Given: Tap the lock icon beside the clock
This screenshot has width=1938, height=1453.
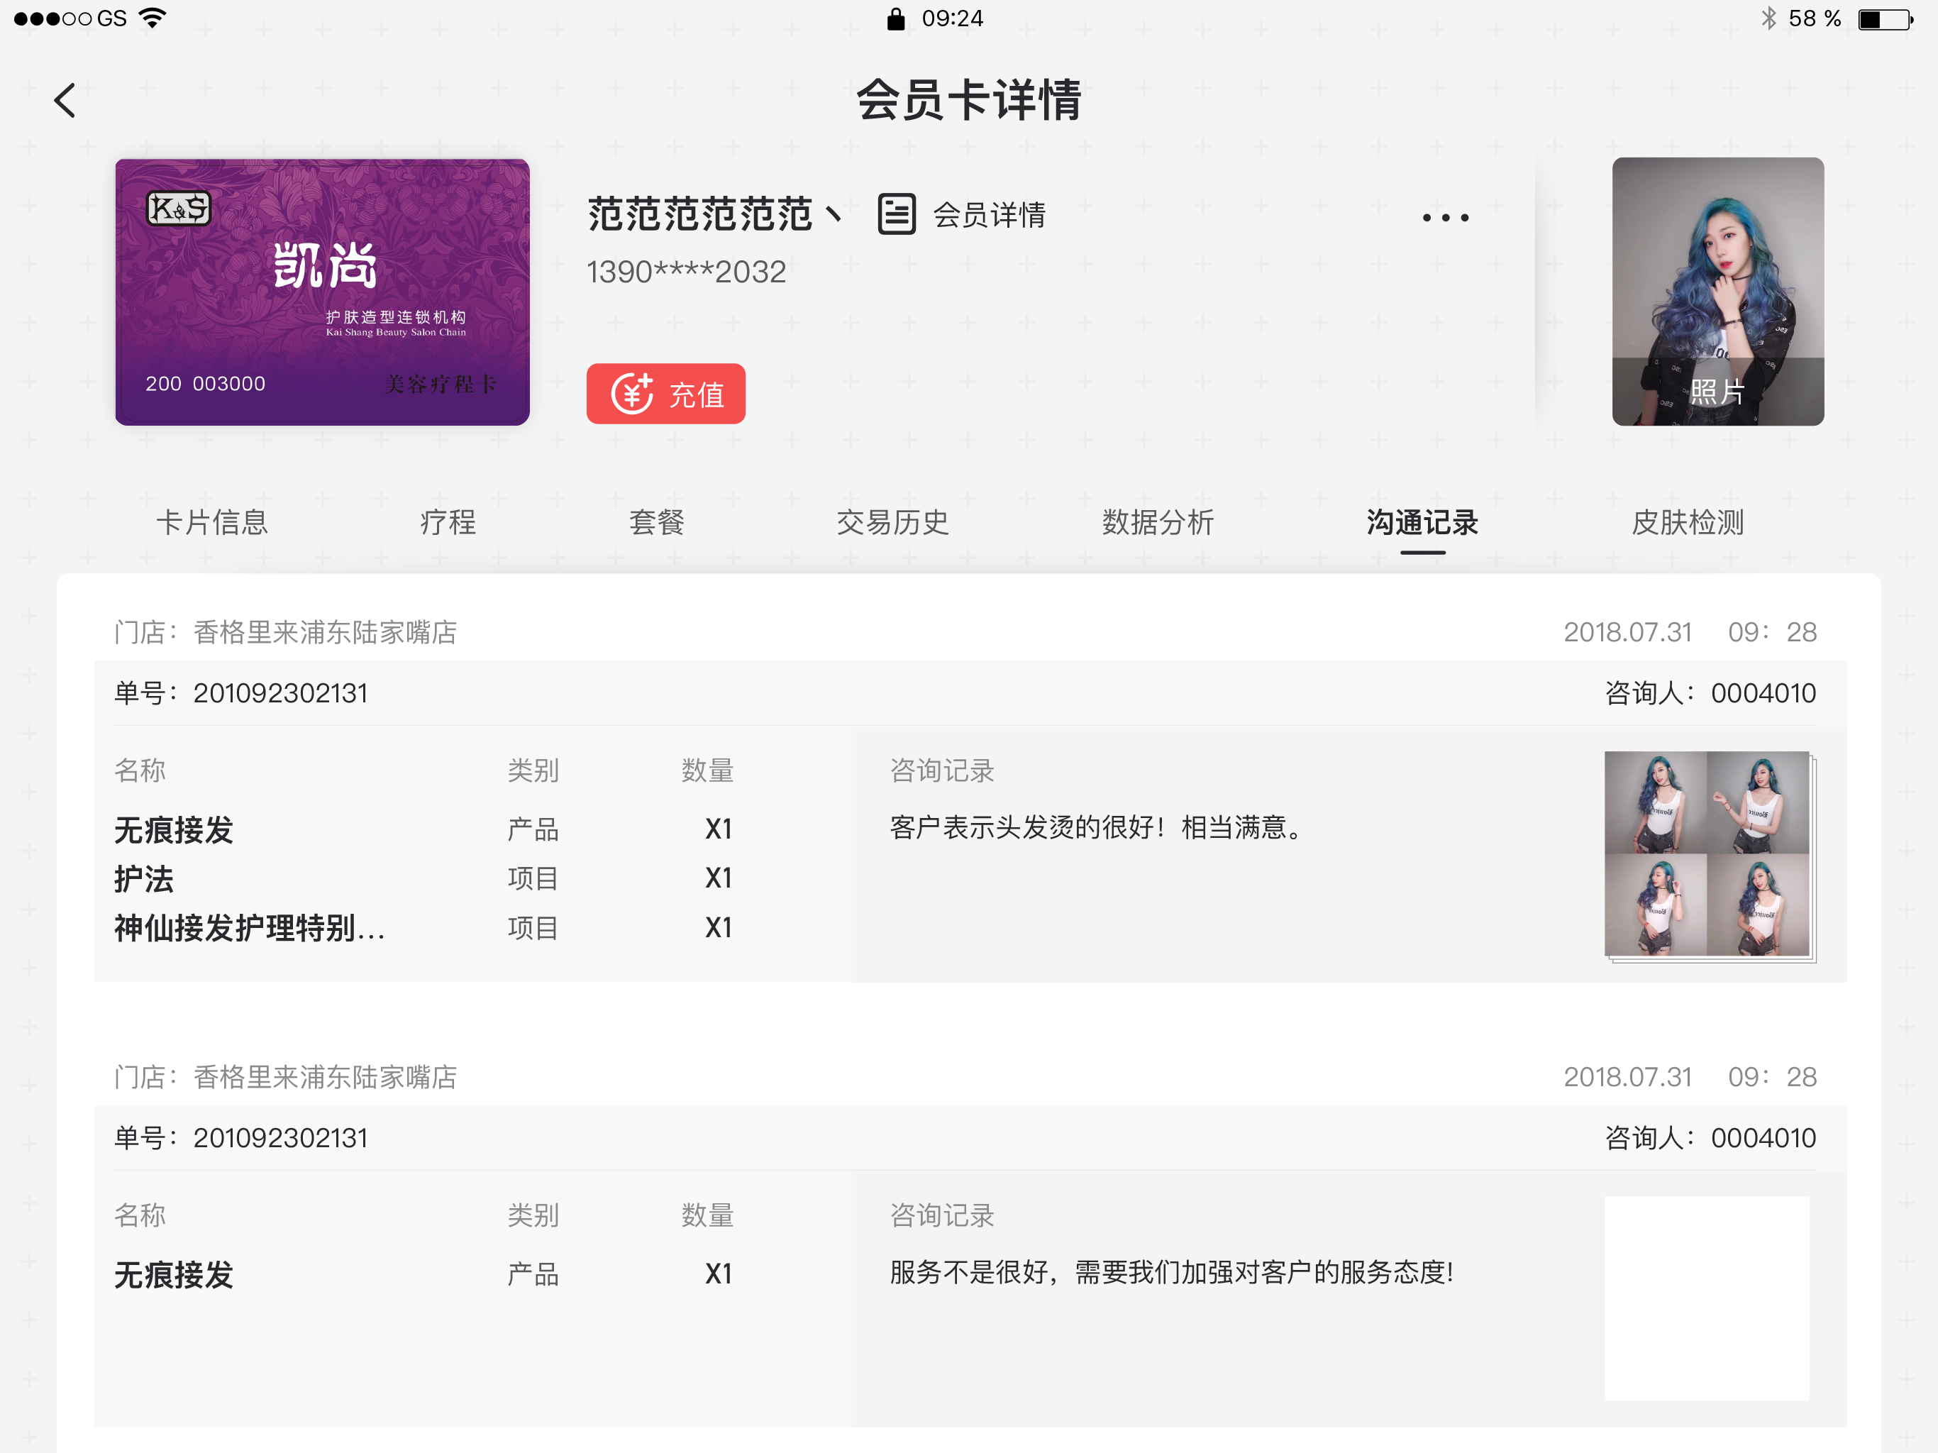Looking at the screenshot, I should [x=895, y=18].
